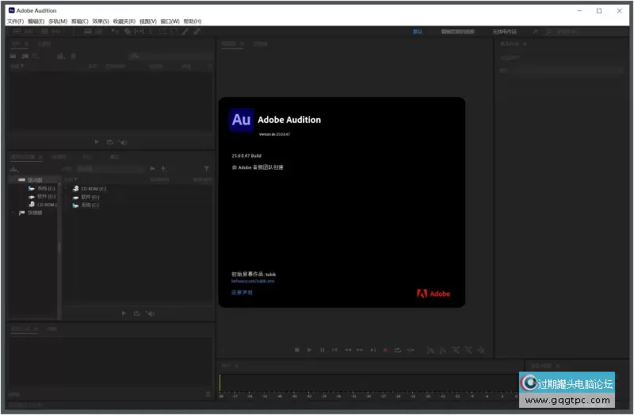
Task: Click the yellow playhead on the timeline ruler
Action: [x=220, y=382]
